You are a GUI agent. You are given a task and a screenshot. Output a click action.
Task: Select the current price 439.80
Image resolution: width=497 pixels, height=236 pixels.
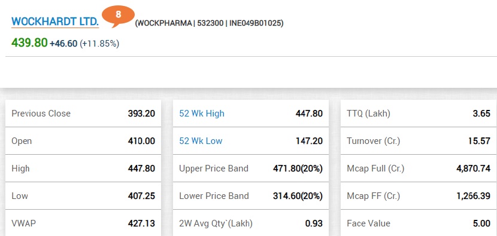tap(29, 42)
